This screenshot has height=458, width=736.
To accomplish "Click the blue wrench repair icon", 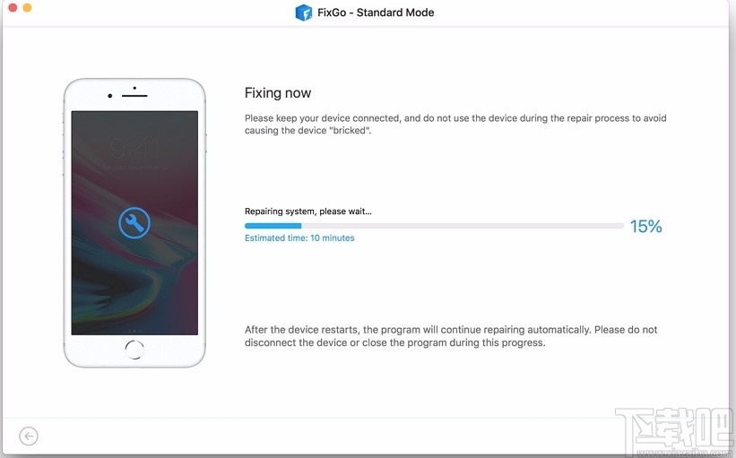I will tap(134, 223).
